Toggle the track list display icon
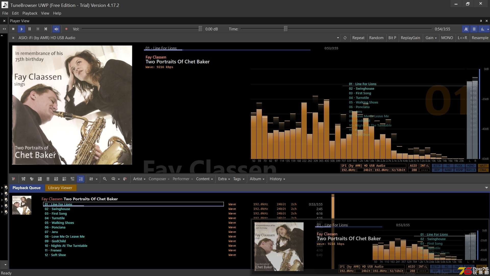This screenshot has height=276, width=490. 474,29
